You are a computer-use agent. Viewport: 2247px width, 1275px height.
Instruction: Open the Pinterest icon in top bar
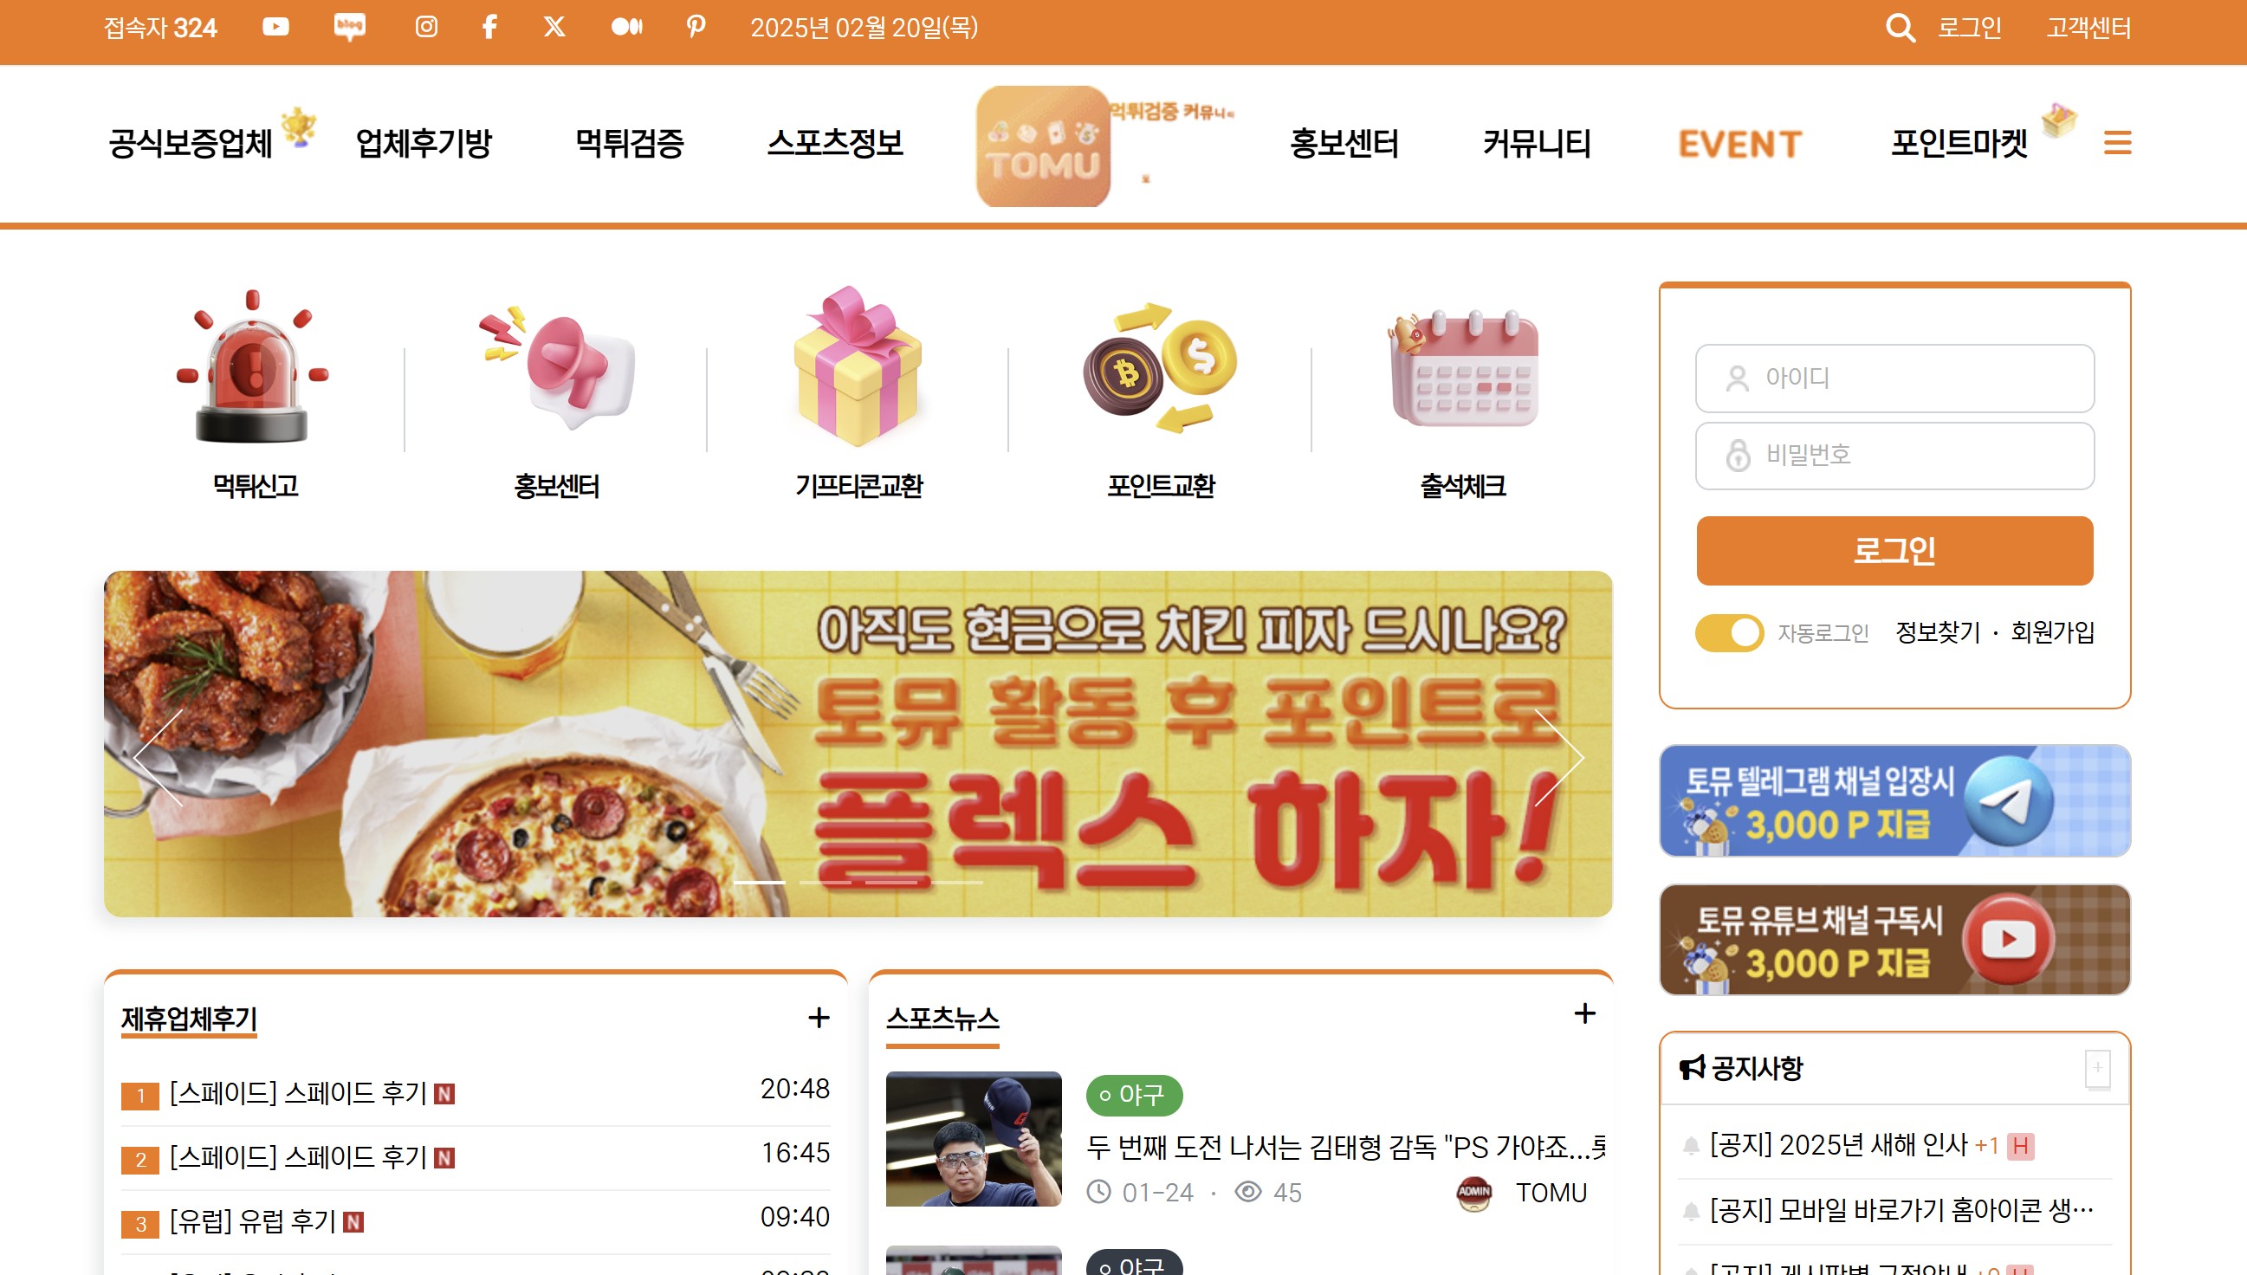click(696, 27)
